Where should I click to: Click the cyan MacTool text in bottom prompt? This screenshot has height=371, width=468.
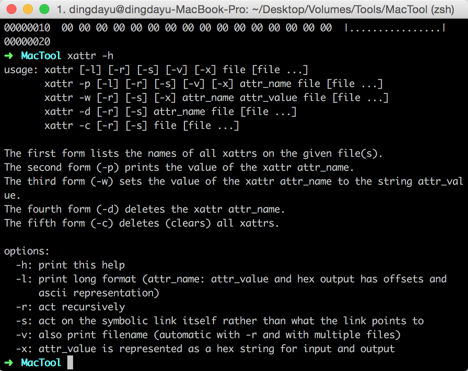(x=41, y=363)
